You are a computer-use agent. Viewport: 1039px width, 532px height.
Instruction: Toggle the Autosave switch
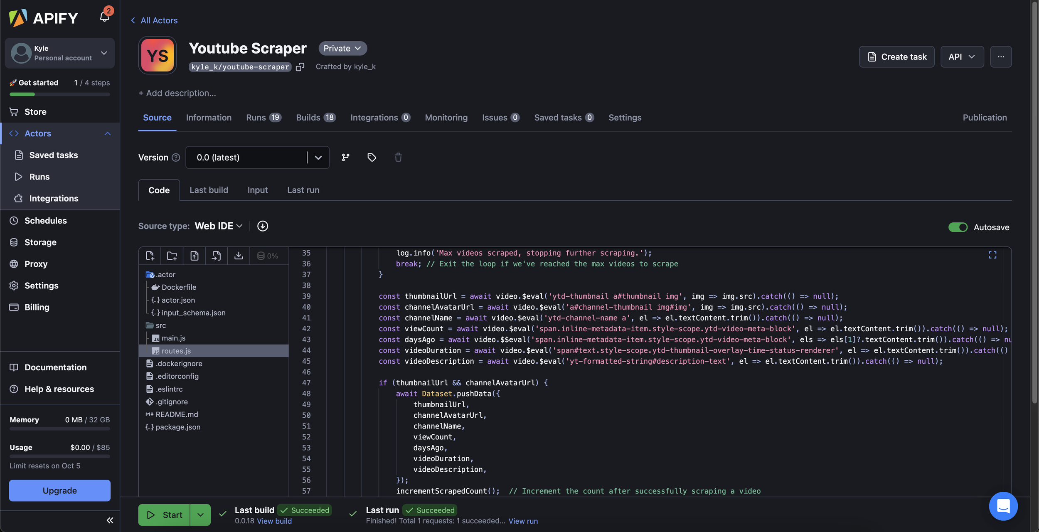pos(958,227)
